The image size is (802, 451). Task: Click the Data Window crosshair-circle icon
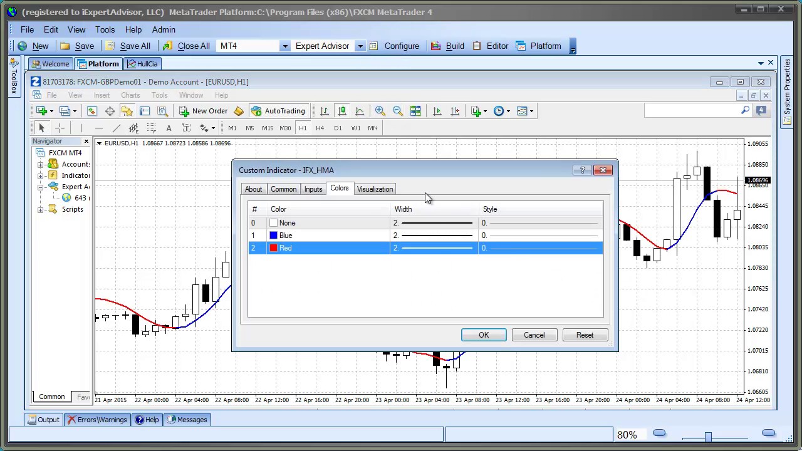[x=110, y=111]
